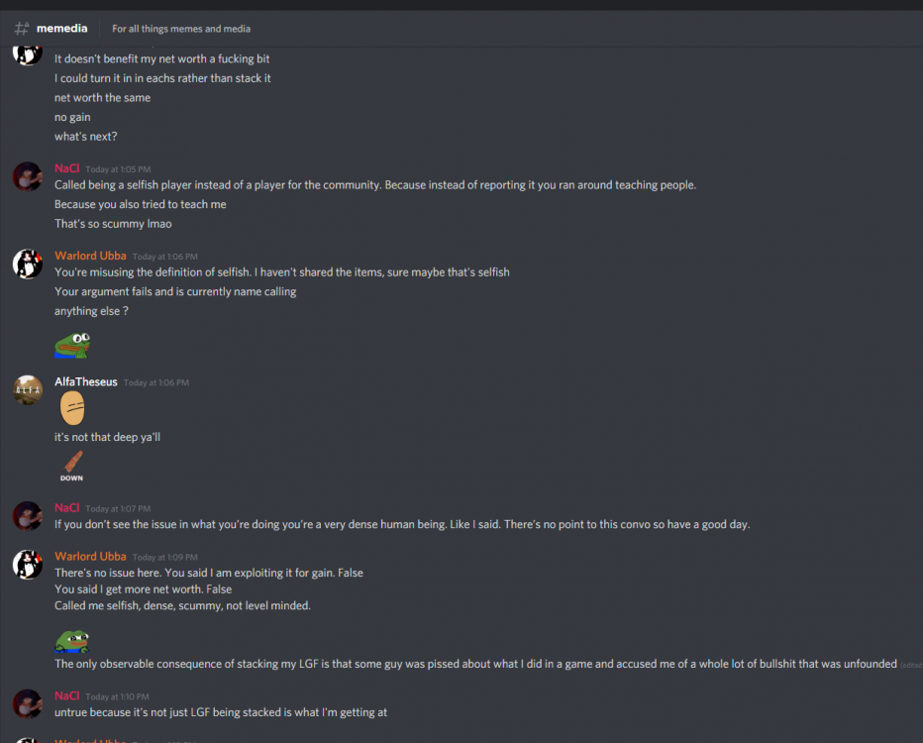Click the DOWN emoji in AlfaTheseus's message
923x743 pixels.
pos(71,465)
